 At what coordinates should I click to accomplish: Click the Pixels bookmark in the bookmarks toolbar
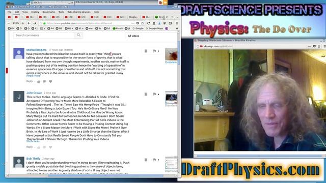(x=118, y=28)
